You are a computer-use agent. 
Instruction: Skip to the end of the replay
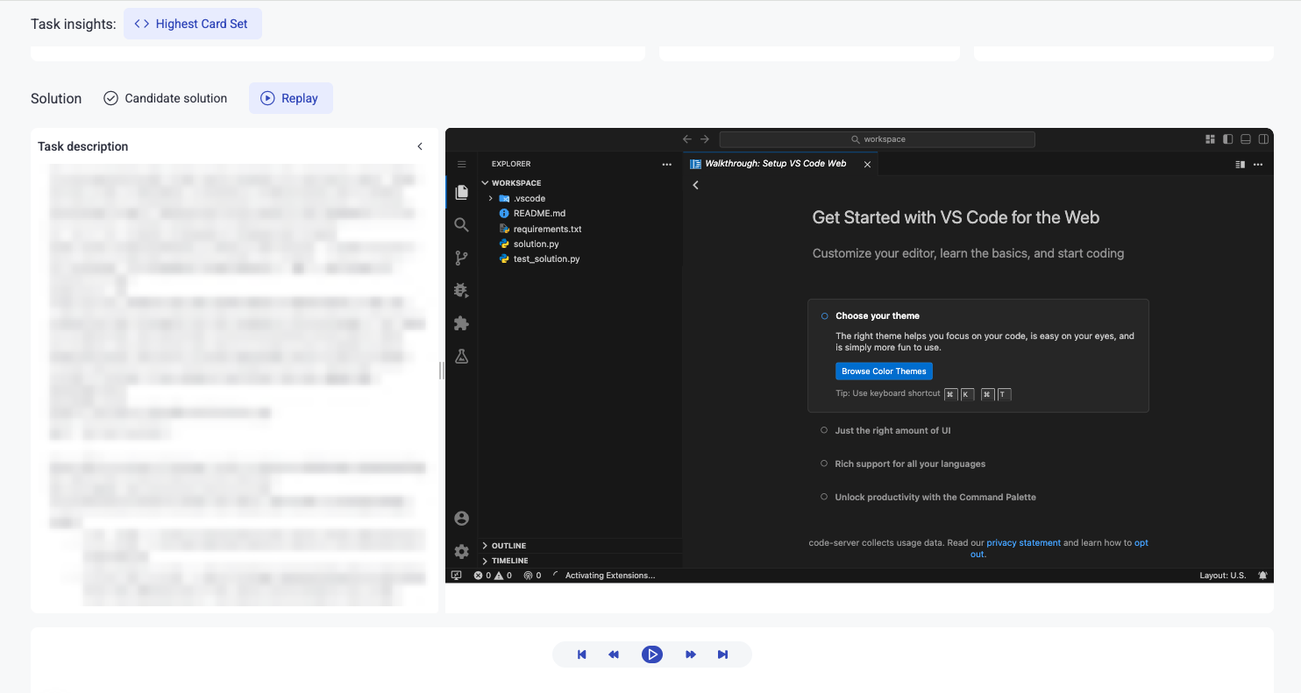722,654
